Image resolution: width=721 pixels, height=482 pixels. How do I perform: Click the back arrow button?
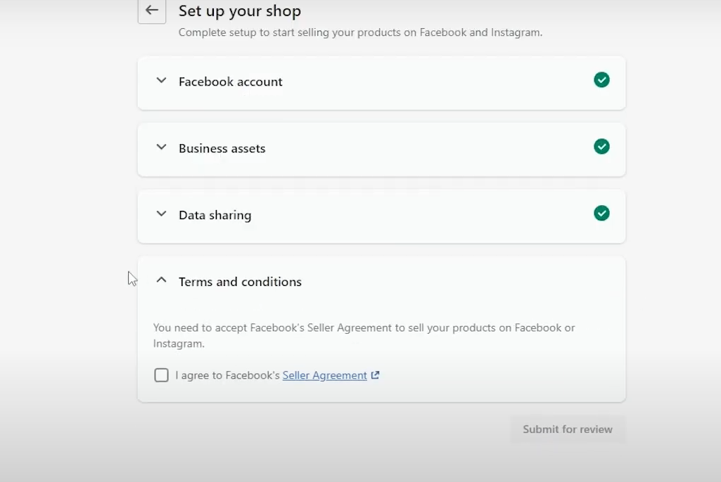(151, 11)
